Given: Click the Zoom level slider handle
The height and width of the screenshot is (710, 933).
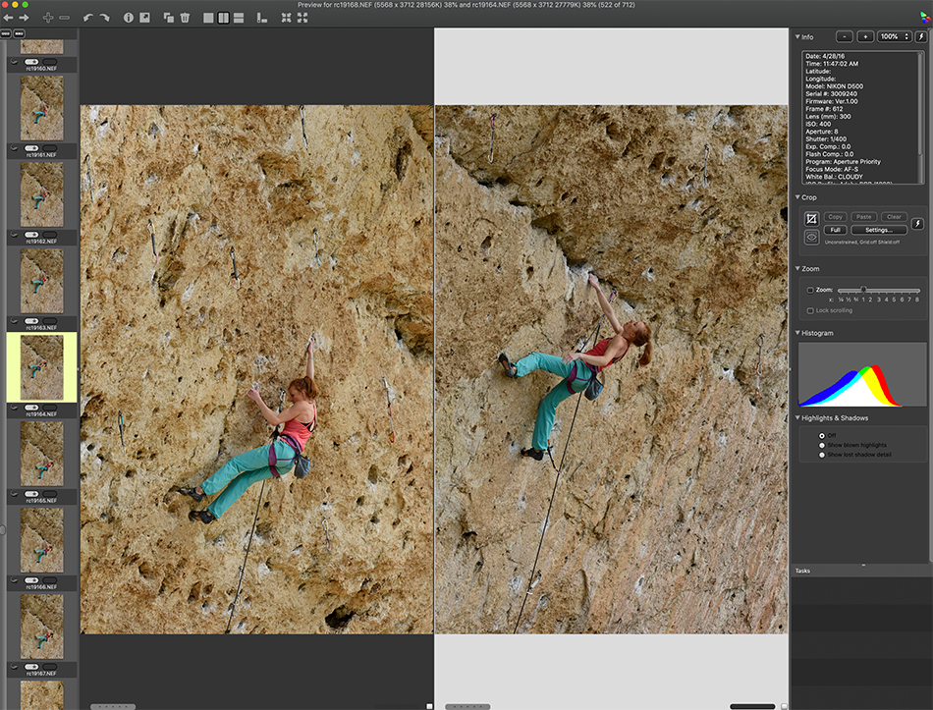Looking at the screenshot, I should (x=863, y=290).
